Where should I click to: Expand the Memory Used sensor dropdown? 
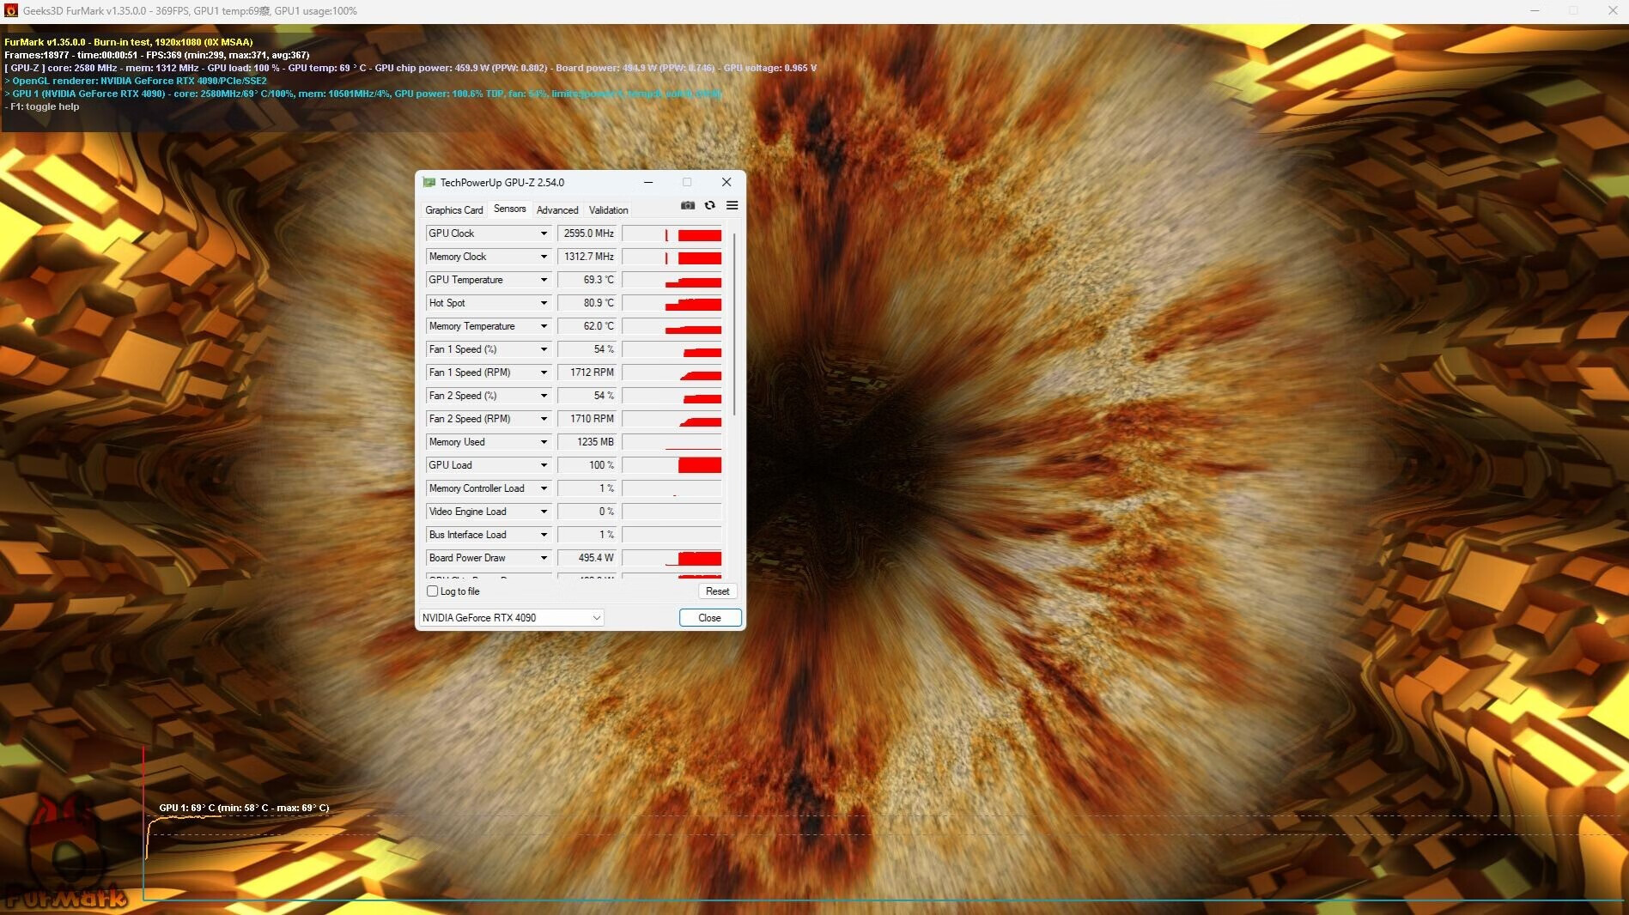coord(544,442)
